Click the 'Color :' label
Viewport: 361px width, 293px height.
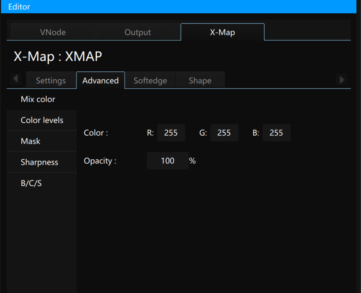click(96, 133)
